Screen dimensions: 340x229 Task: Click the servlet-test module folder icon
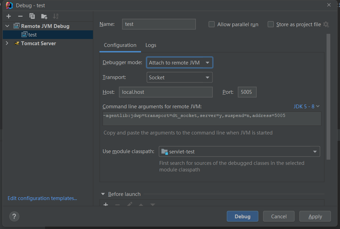164,152
